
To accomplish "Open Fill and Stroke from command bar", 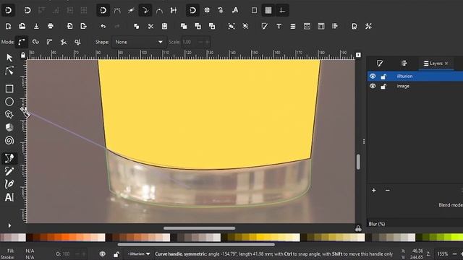I will point(265,26).
